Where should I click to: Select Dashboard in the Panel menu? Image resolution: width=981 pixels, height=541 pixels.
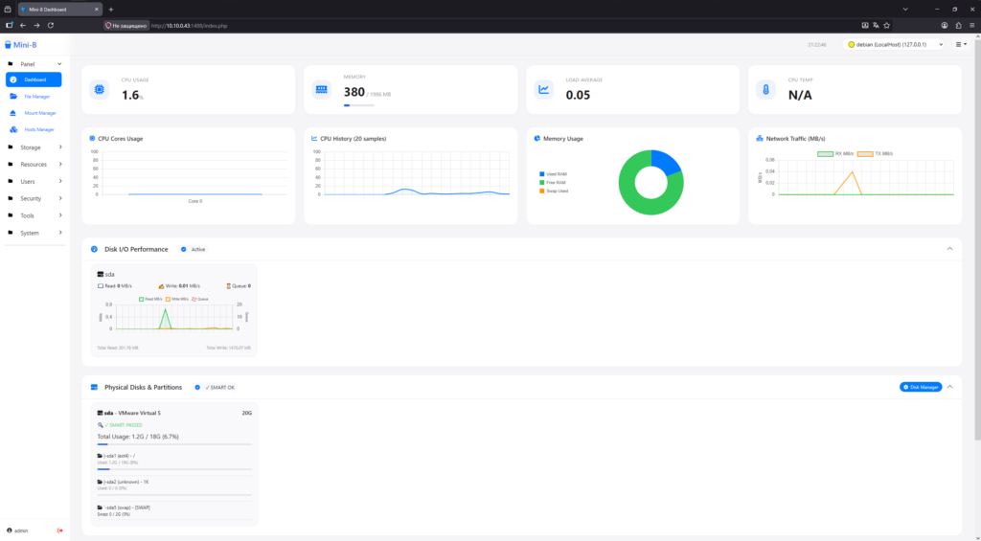click(x=34, y=79)
